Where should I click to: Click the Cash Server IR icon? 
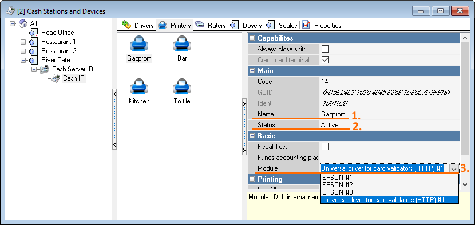pyautogui.click(x=45, y=69)
